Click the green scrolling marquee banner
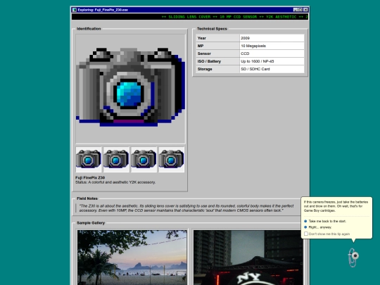This screenshot has width=380, height=285. 190,17
